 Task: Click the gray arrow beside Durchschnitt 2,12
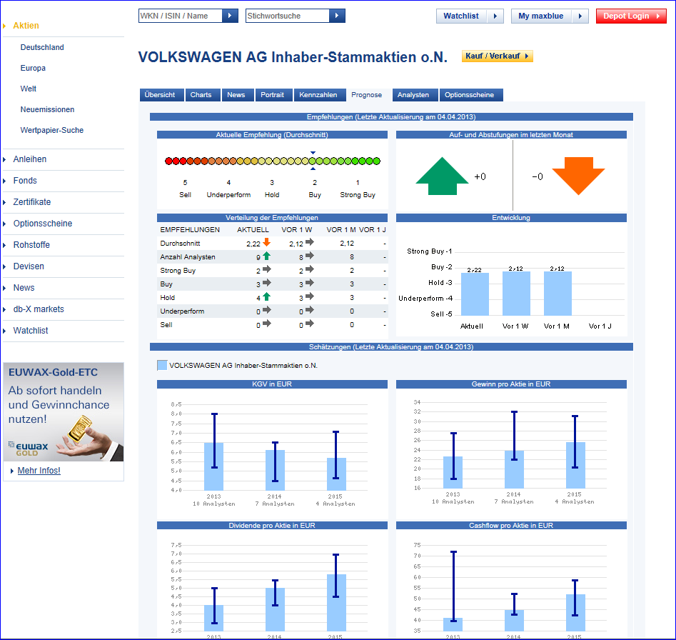(310, 242)
